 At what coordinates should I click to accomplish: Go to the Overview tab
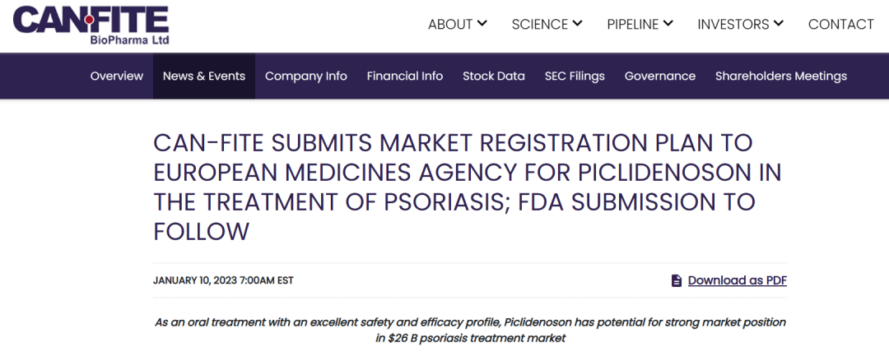(x=117, y=76)
